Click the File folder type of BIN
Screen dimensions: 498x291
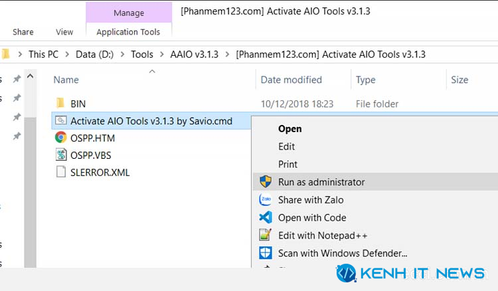377,104
